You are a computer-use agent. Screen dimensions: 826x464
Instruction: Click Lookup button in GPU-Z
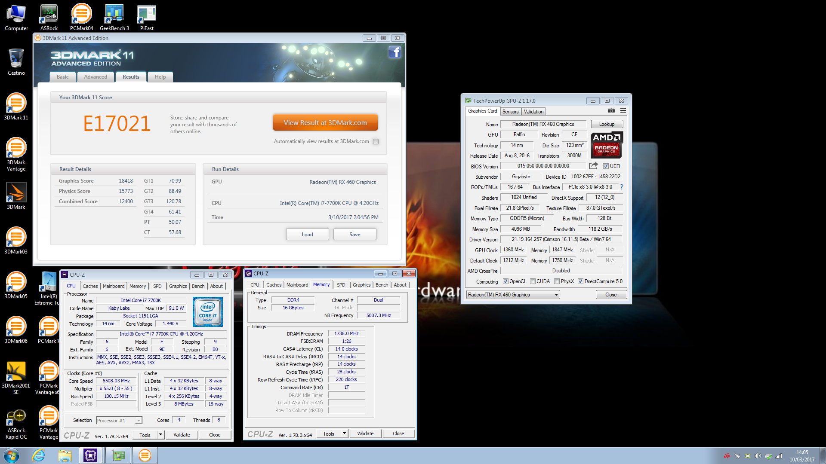click(x=607, y=124)
